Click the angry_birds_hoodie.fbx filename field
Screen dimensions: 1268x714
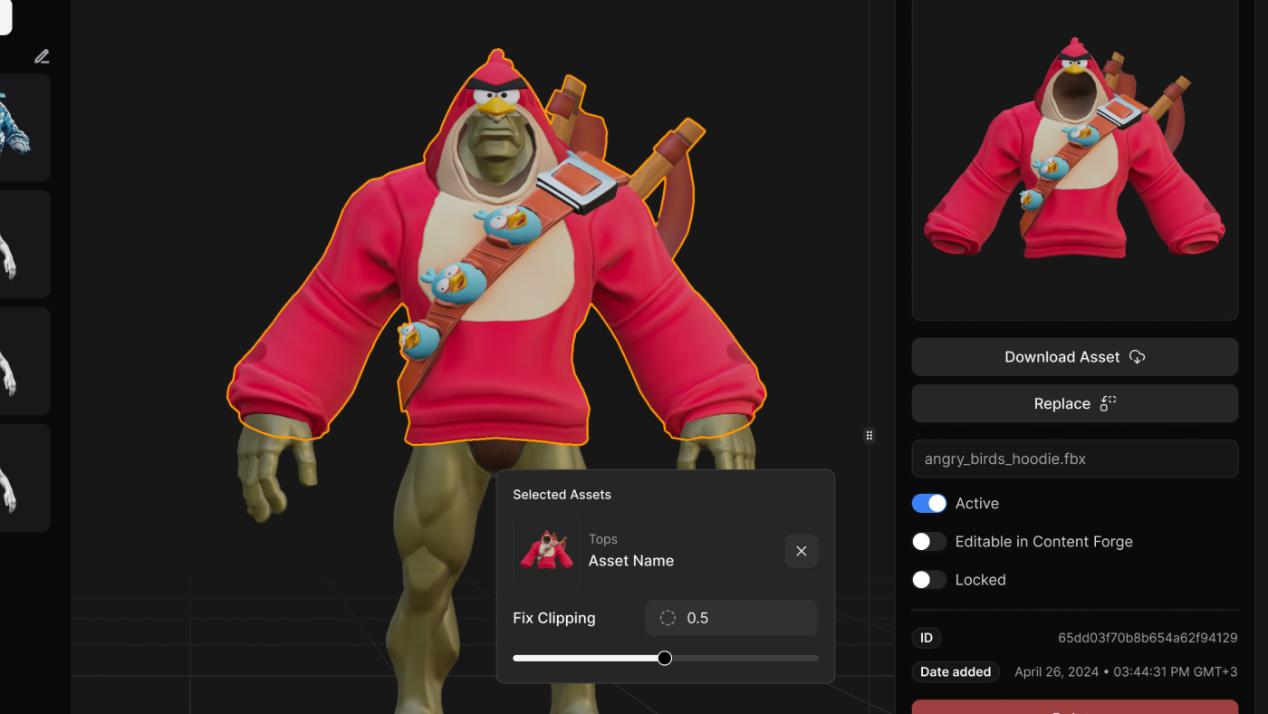(1074, 458)
